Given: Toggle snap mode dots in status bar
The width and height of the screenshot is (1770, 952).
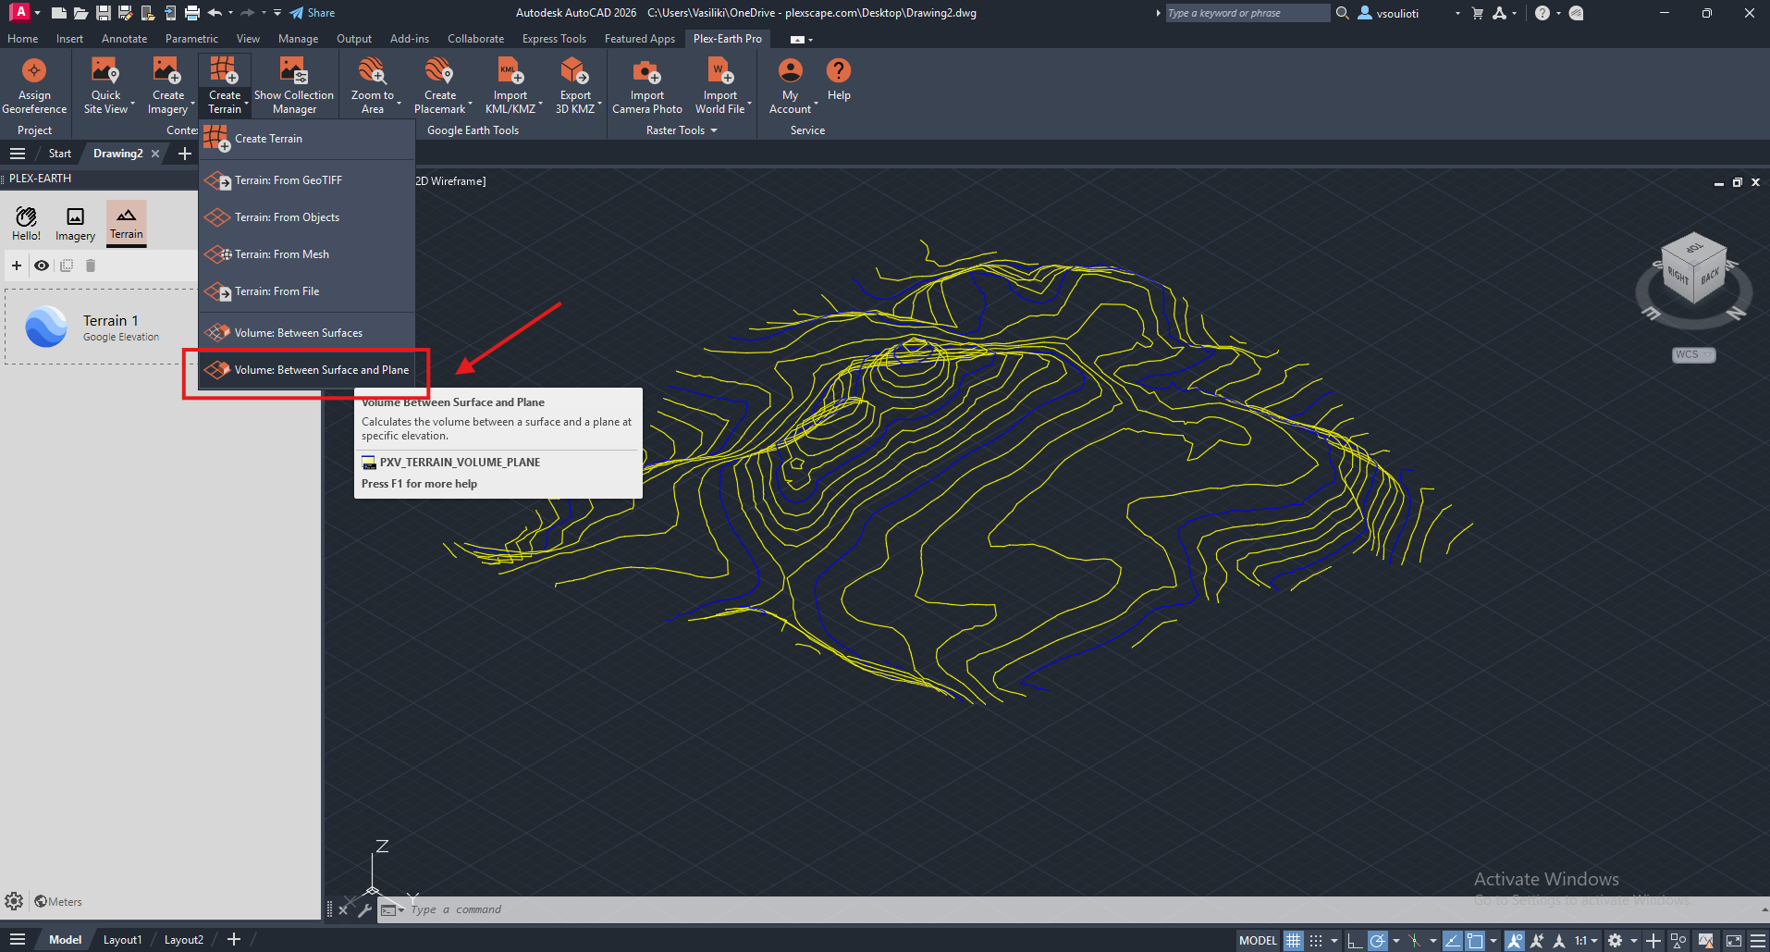Looking at the screenshot, I should [x=1316, y=940].
